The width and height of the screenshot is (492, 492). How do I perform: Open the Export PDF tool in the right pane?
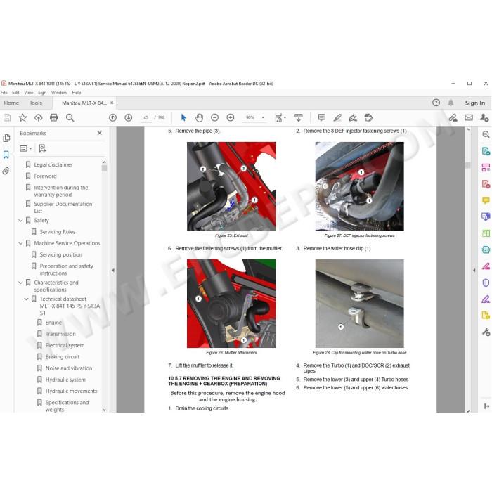pyautogui.click(x=486, y=151)
